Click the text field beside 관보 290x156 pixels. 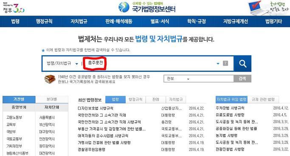click(212, 79)
